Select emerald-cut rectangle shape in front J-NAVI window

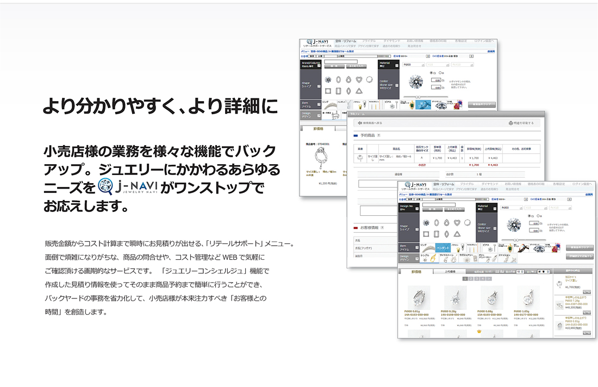click(x=437, y=234)
